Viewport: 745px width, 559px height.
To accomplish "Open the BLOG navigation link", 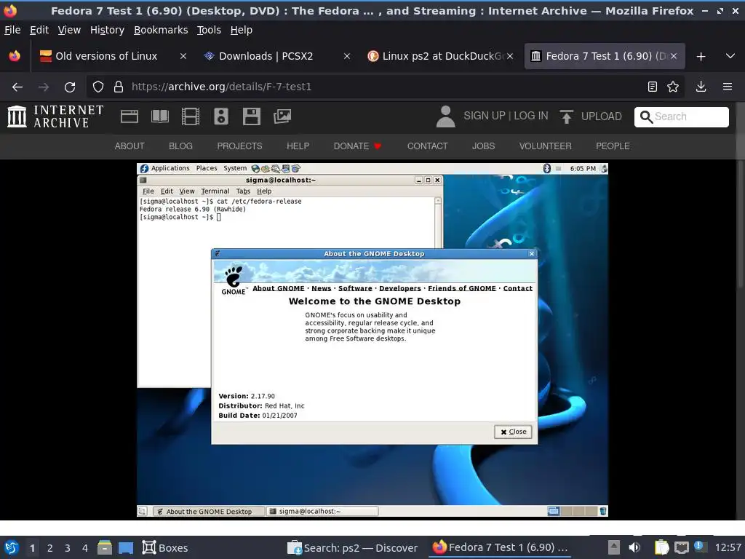I will pyautogui.click(x=180, y=146).
